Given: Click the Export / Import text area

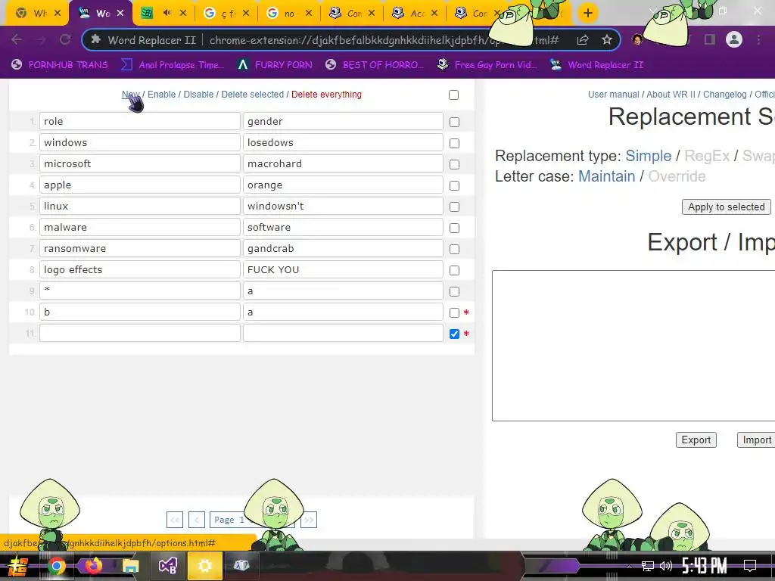Looking at the screenshot, I should click(633, 346).
